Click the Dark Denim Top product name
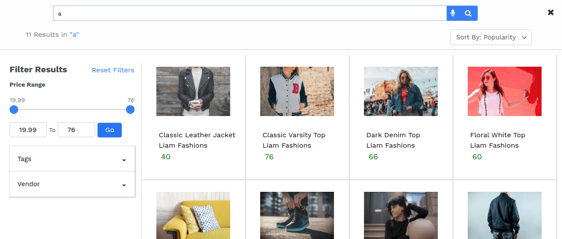562x239 pixels. coord(393,135)
